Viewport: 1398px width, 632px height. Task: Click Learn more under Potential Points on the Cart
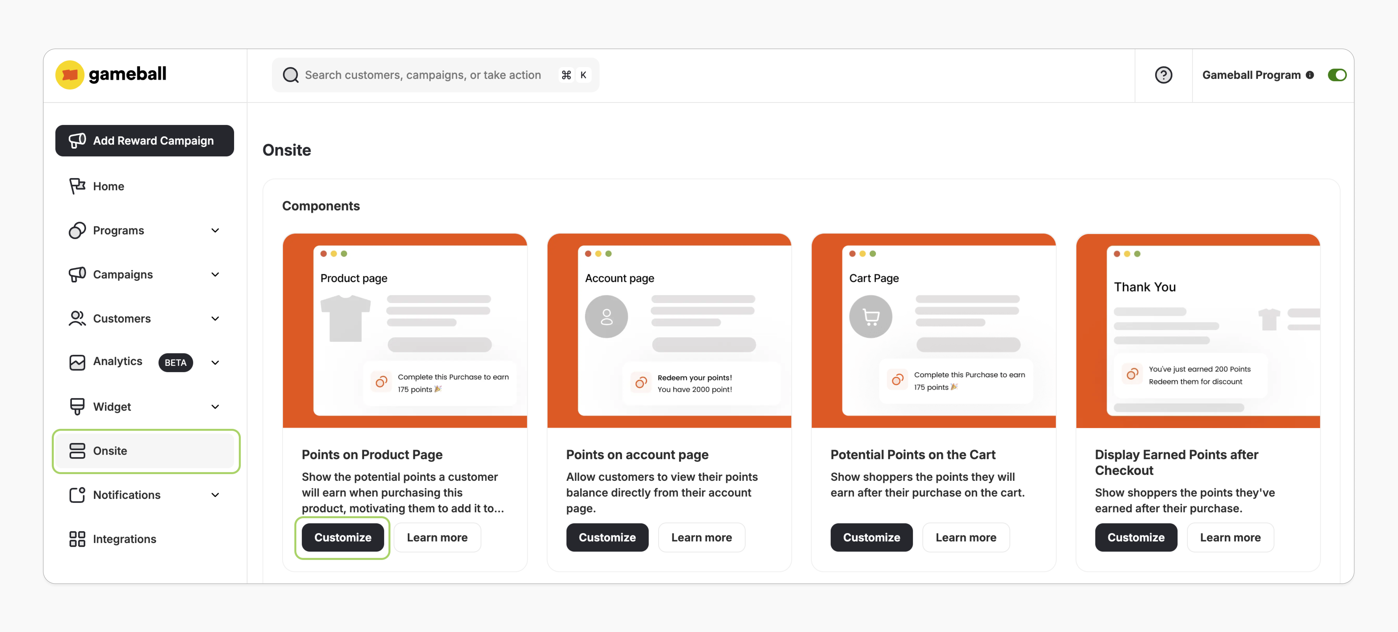point(965,538)
